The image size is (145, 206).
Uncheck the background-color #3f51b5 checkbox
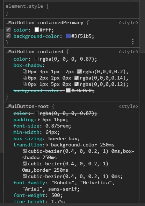[x=8, y=36]
